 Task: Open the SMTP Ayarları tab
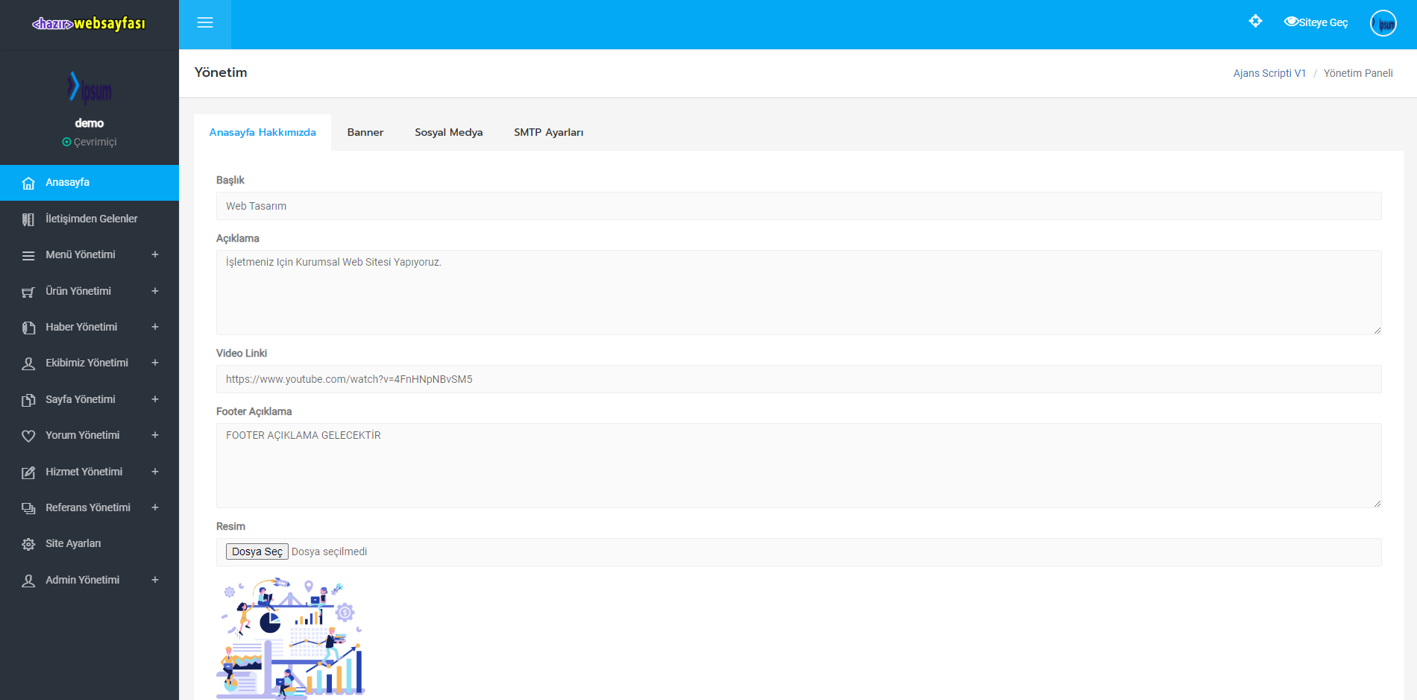point(548,132)
